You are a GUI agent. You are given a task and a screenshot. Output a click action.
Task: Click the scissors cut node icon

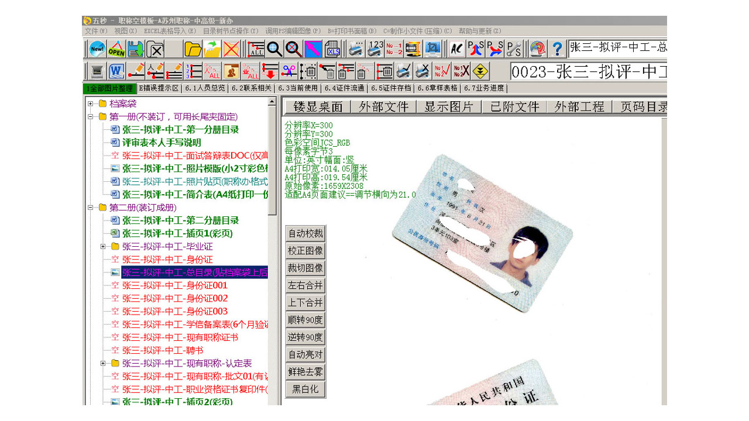[289, 71]
